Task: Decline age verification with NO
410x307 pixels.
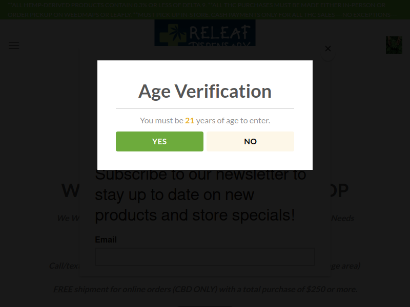Action: [250, 141]
